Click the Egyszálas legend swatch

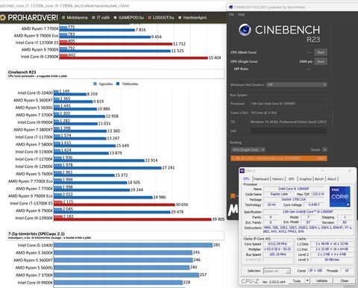click(95, 84)
